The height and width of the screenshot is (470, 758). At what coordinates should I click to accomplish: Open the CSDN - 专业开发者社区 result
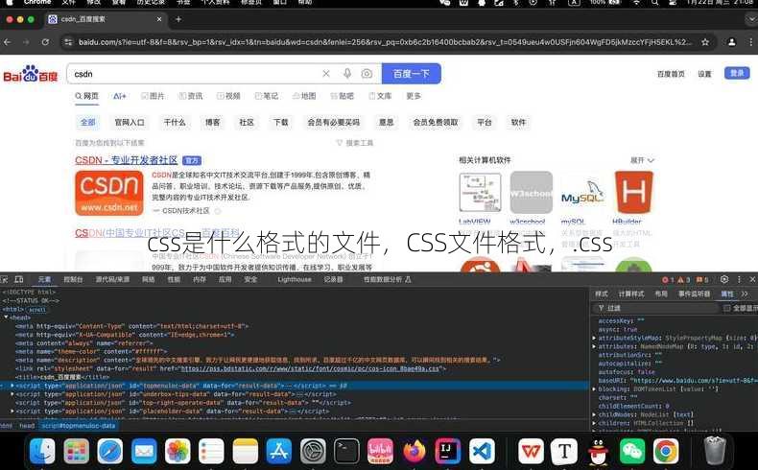[126, 160]
